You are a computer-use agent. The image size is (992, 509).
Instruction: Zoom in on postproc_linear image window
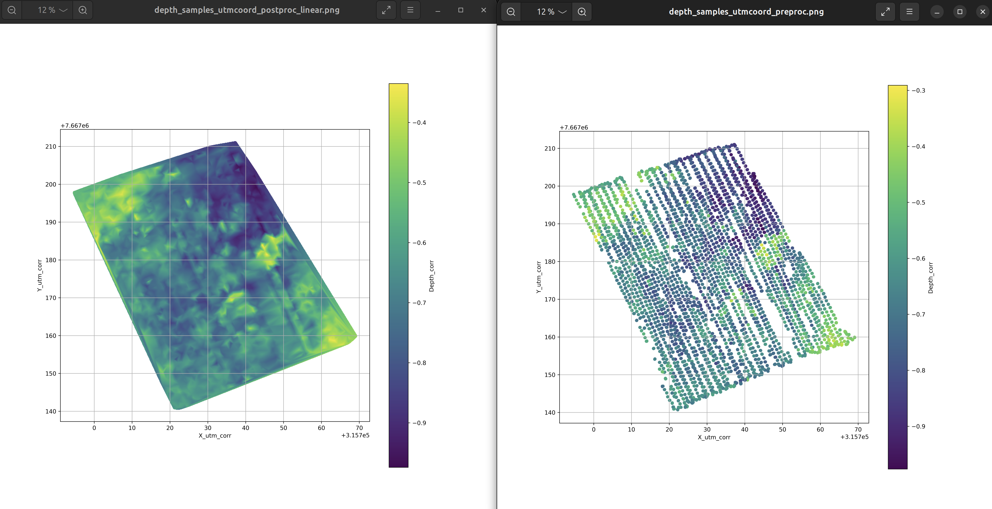tap(83, 10)
